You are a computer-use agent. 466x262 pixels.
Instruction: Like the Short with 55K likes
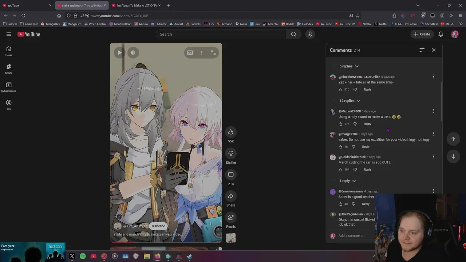pos(231,132)
